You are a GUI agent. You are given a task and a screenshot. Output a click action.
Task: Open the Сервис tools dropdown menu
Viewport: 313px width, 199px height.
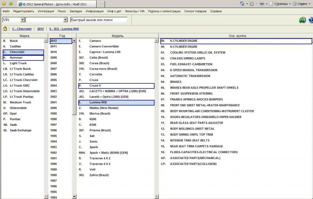coord(303,4)
